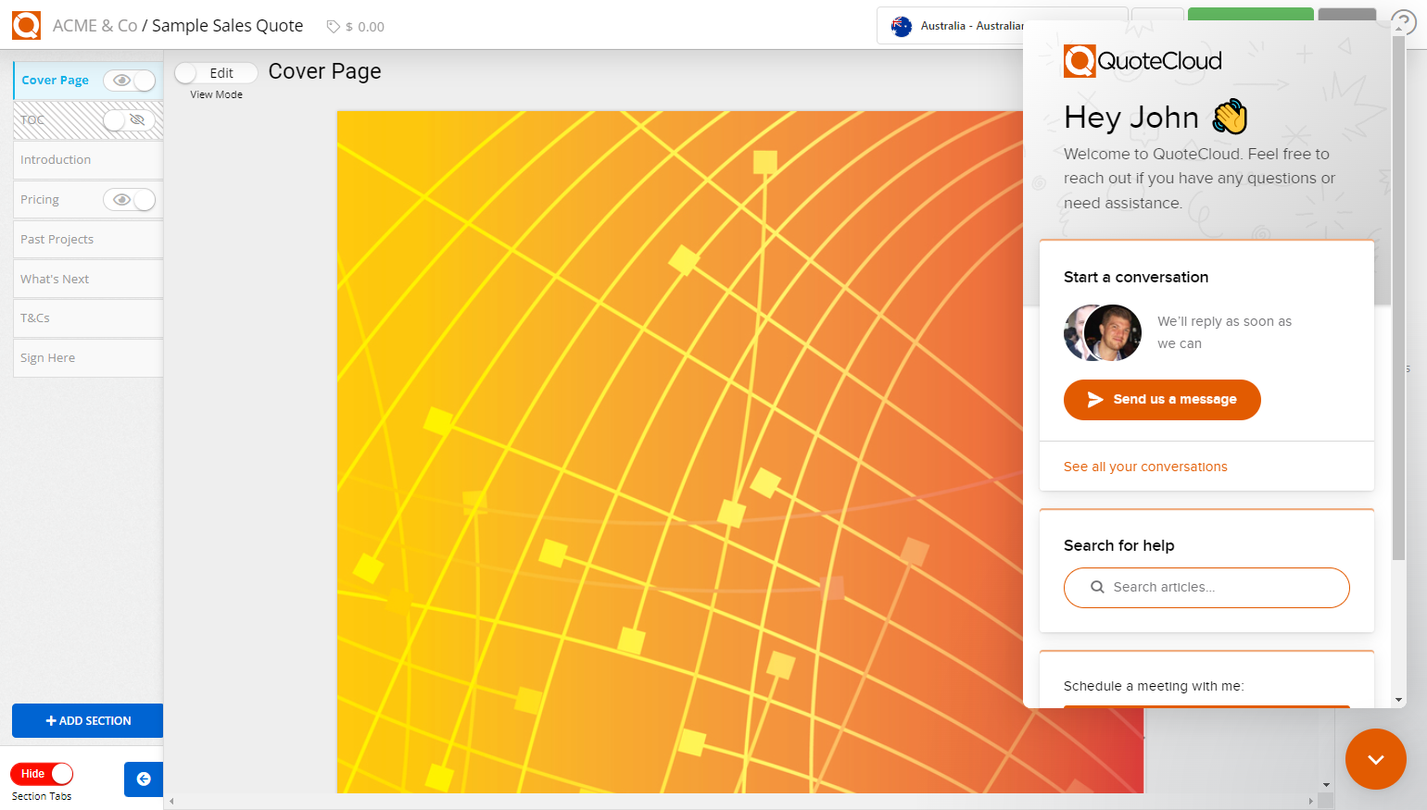Open the See all your conversations link
This screenshot has width=1427, height=810.
(1145, 467)
